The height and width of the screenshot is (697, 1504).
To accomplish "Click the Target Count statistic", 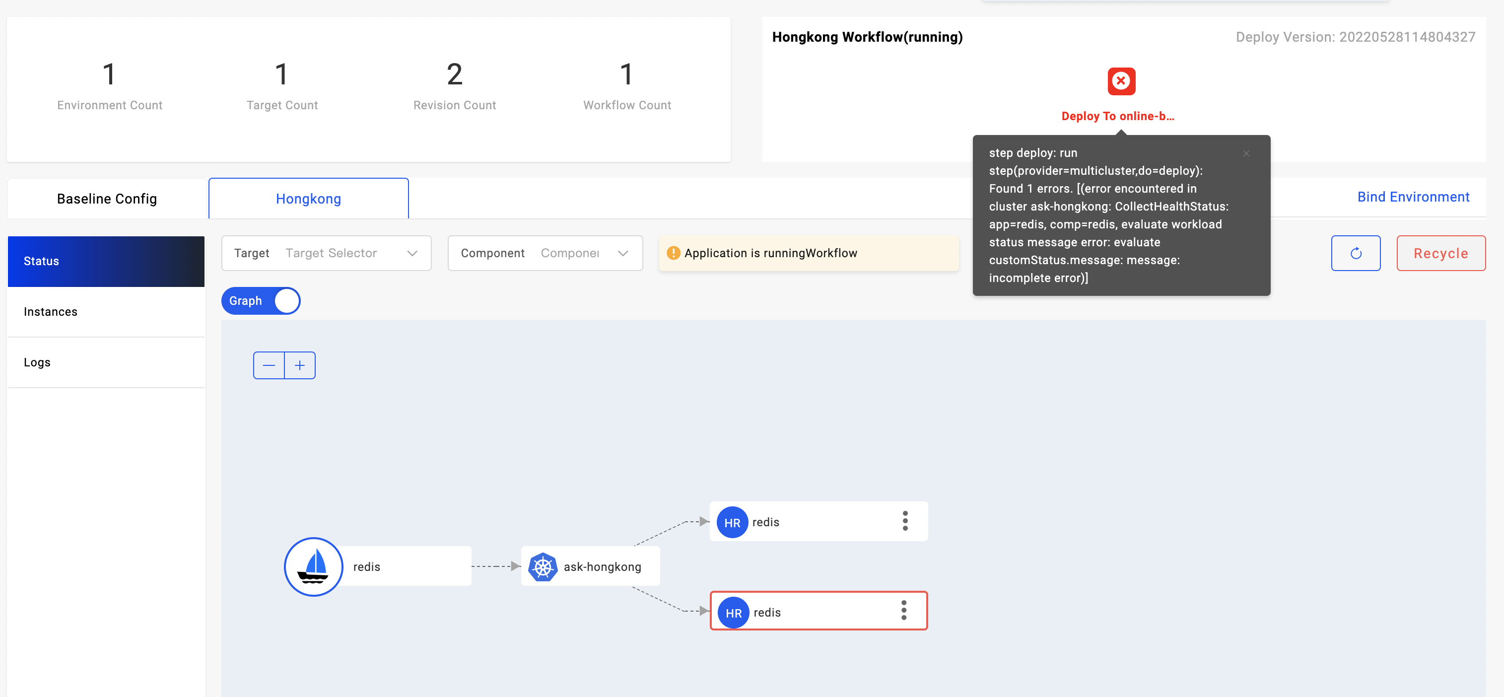I will [x=282, y=85].
